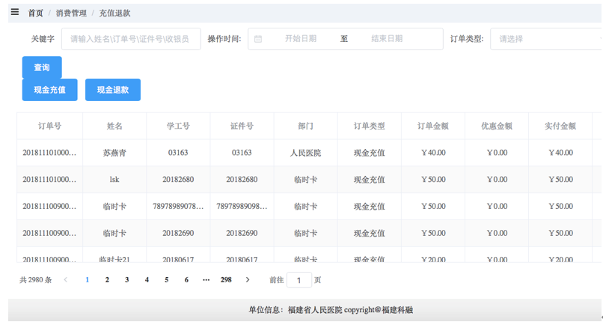The image size is (603, 322).
Task: Click the 现金充值 button
Action: coord(49,90)
